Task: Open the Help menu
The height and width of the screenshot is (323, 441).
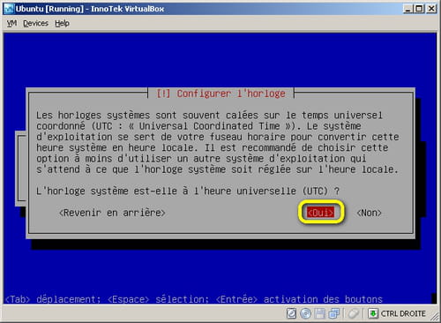Action: (62, 23)
